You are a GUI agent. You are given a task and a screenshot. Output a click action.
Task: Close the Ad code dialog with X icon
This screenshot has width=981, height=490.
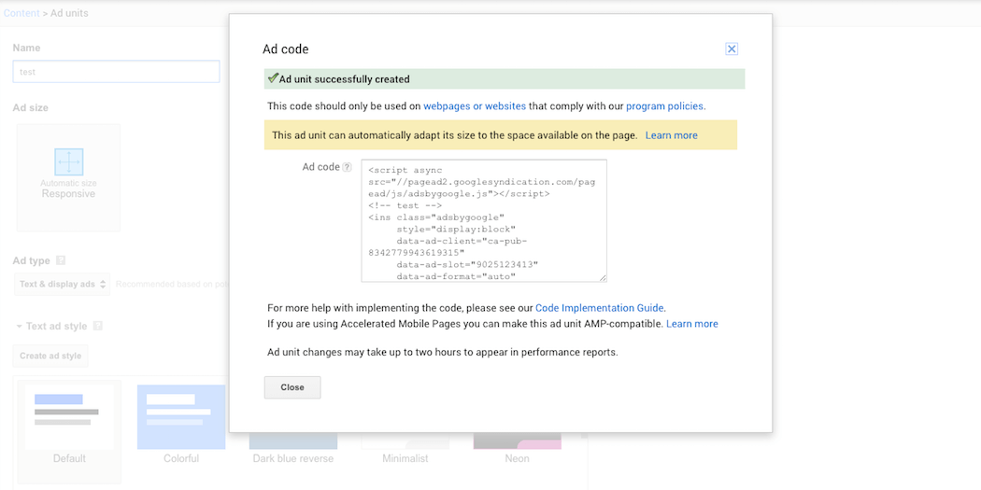click(x=732, y=49)
